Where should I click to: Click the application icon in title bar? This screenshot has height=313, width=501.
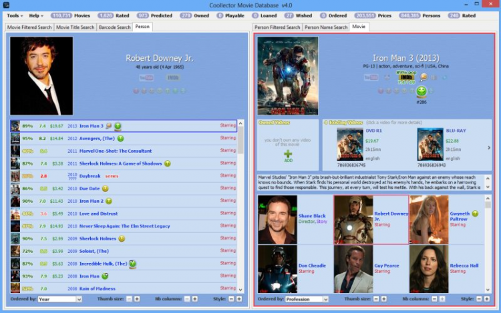(x=5, y=5)
